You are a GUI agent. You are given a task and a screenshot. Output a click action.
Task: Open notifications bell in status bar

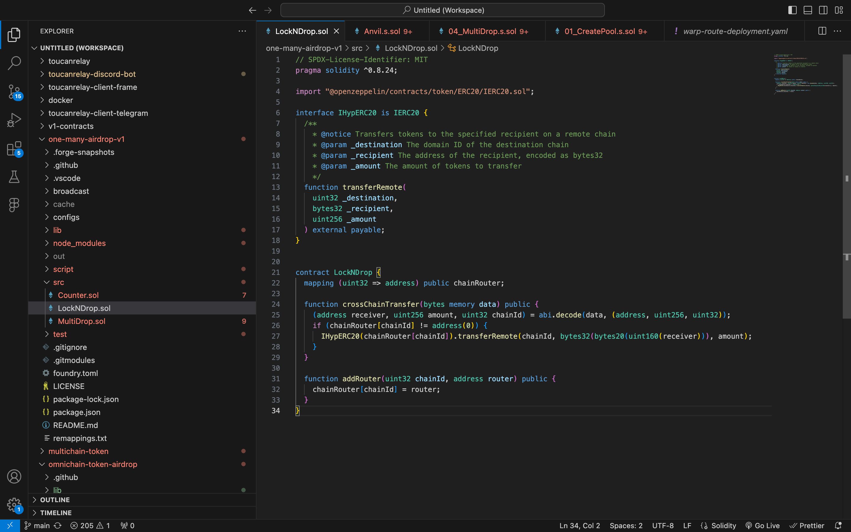[x=838, y=525]
